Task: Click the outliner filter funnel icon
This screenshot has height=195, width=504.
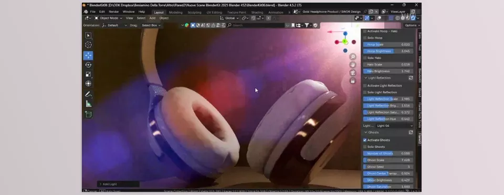Action: click(307, 25)
